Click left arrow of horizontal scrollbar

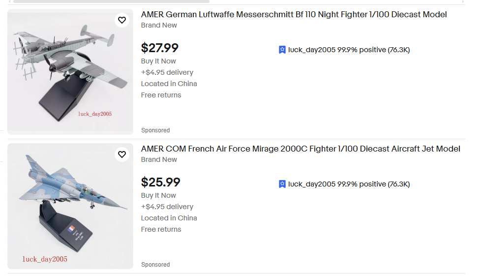(10, 1)
